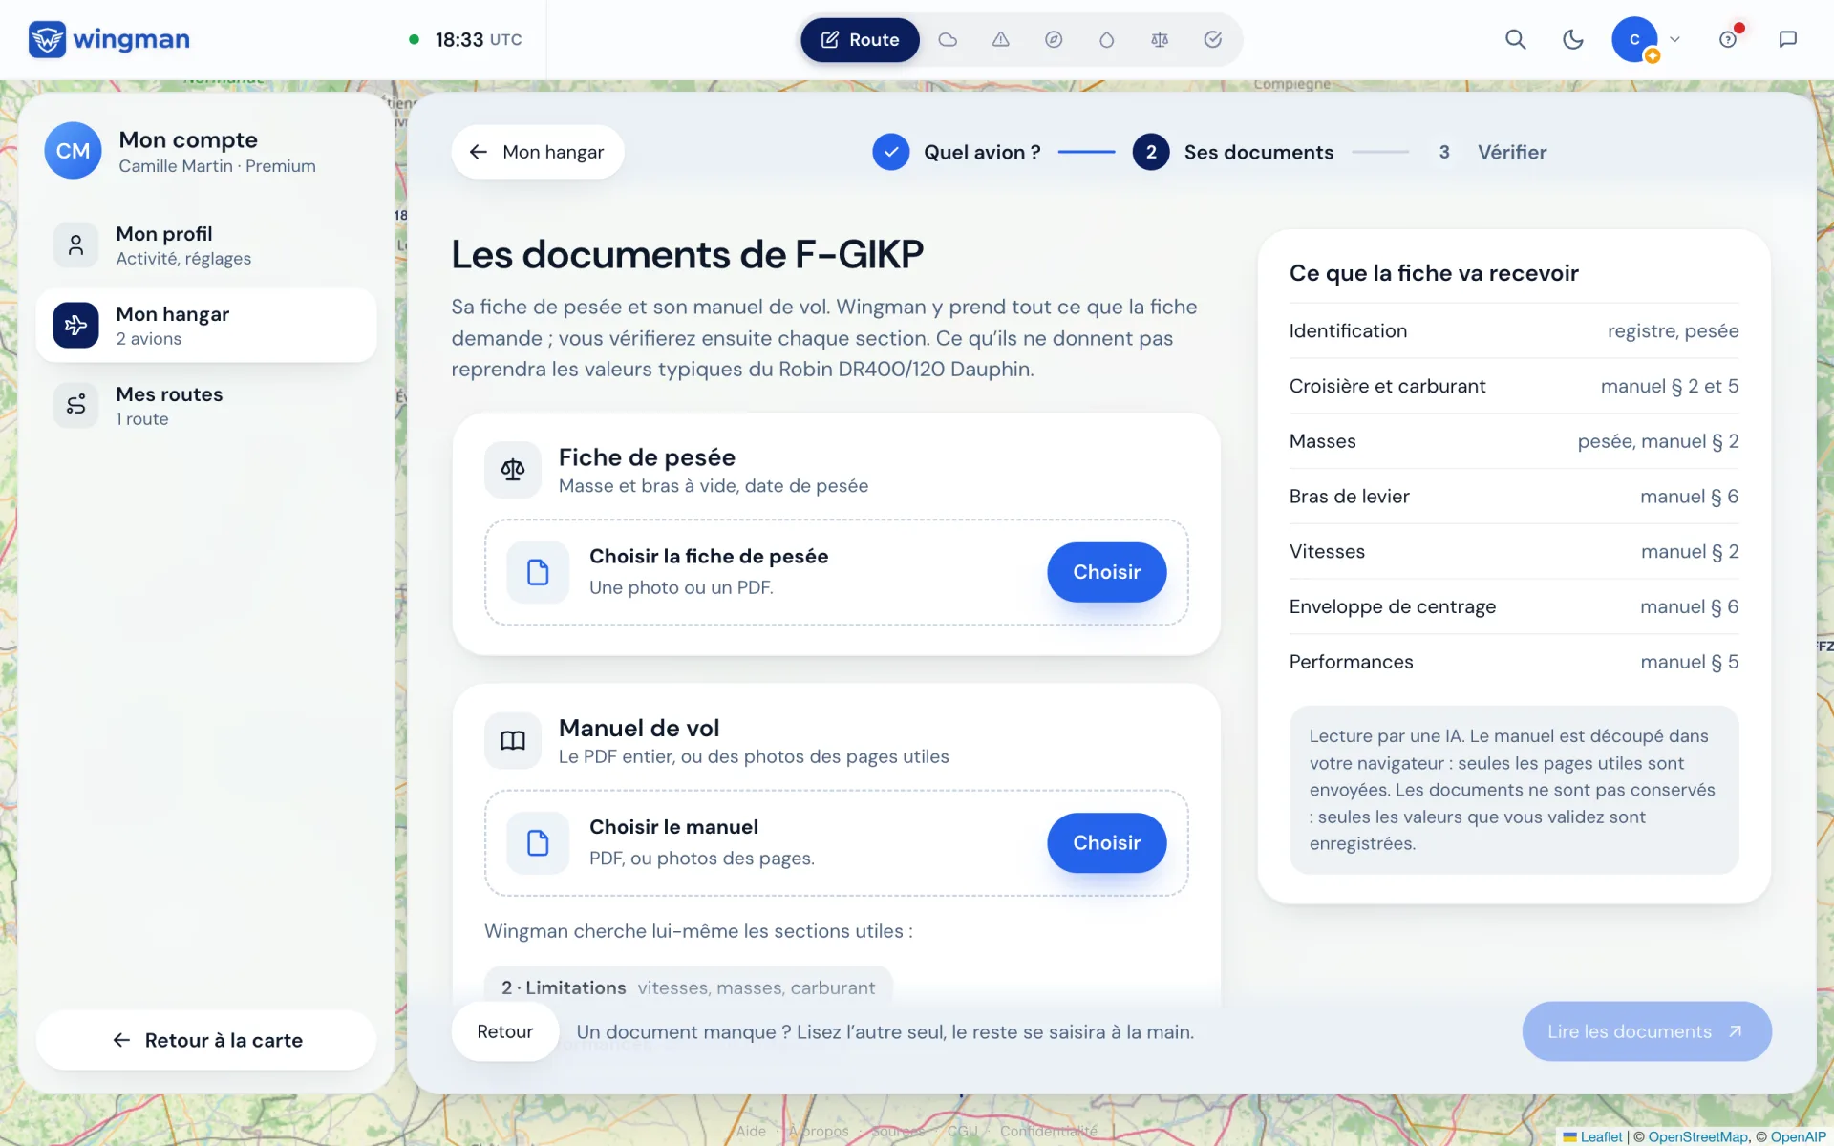Open the help icon with red dot
Viewport: 1834px width, 1146px height.
click(x=1729, y=39)
